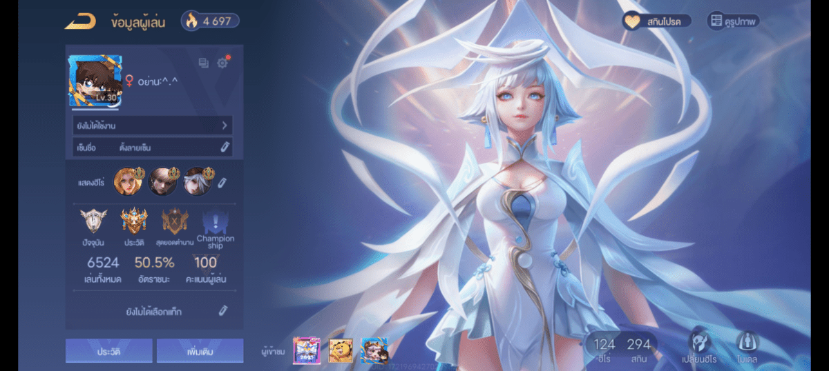
Task: View the history rank badge ประวัติ
Action: click(133, 221)
